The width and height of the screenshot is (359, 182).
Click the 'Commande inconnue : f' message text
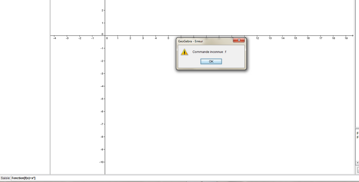(210, 52)
